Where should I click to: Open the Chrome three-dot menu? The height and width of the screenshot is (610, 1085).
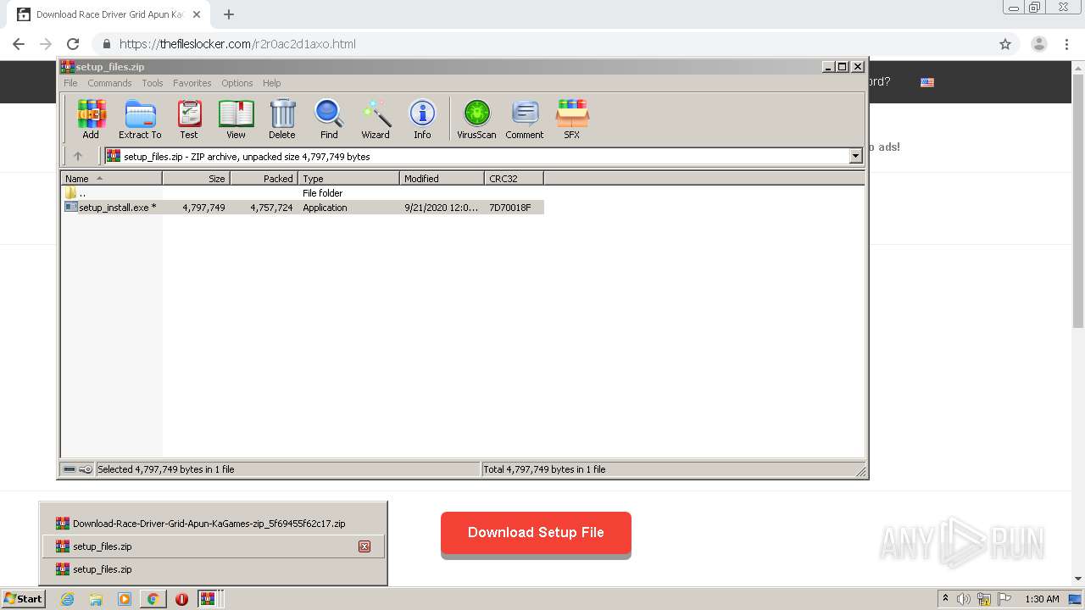[x=1066, y=44]
